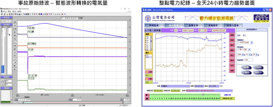Open the 345KV Bus#2 voltage dropdown
Screen dimensions: 273x107
pyautogui.click(x=245, y=42)
